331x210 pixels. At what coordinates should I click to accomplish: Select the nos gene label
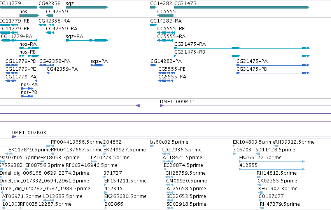[23, 12]
